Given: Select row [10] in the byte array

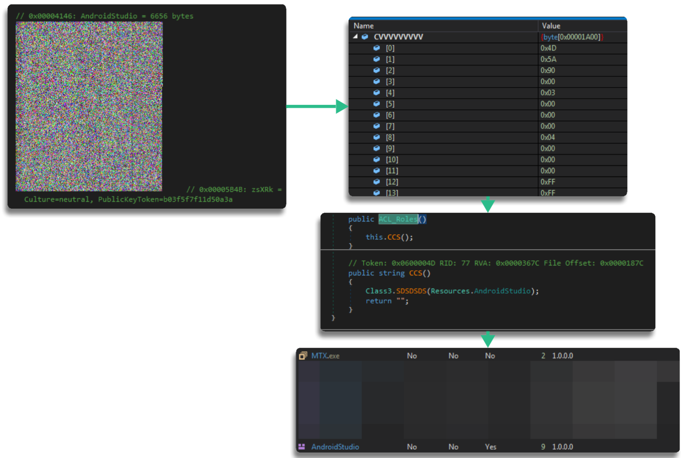Looking at the screenshot, I should pyautogui.click(x=392, y=159).
